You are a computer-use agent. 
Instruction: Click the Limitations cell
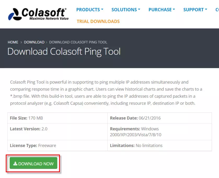[x=159, y=145]
